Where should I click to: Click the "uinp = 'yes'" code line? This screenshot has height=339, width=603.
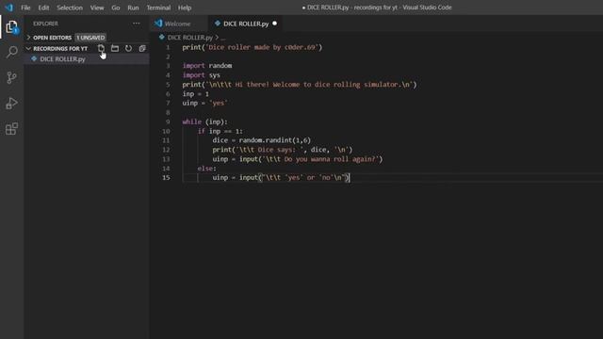point(205,103)
